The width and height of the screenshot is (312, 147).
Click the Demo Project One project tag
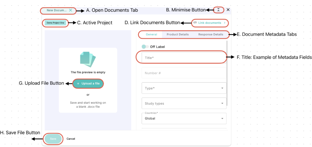(55, 23)
